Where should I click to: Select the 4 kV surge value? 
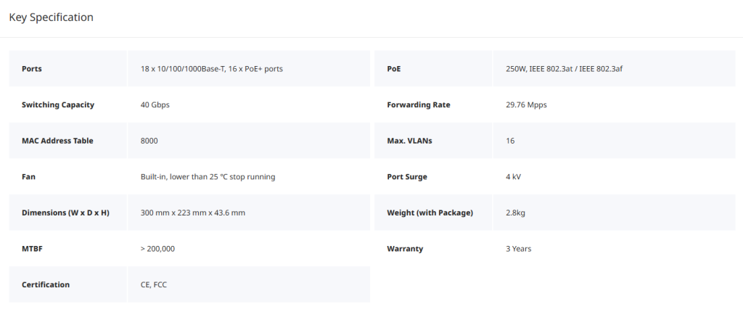click(x=513, y=176)
